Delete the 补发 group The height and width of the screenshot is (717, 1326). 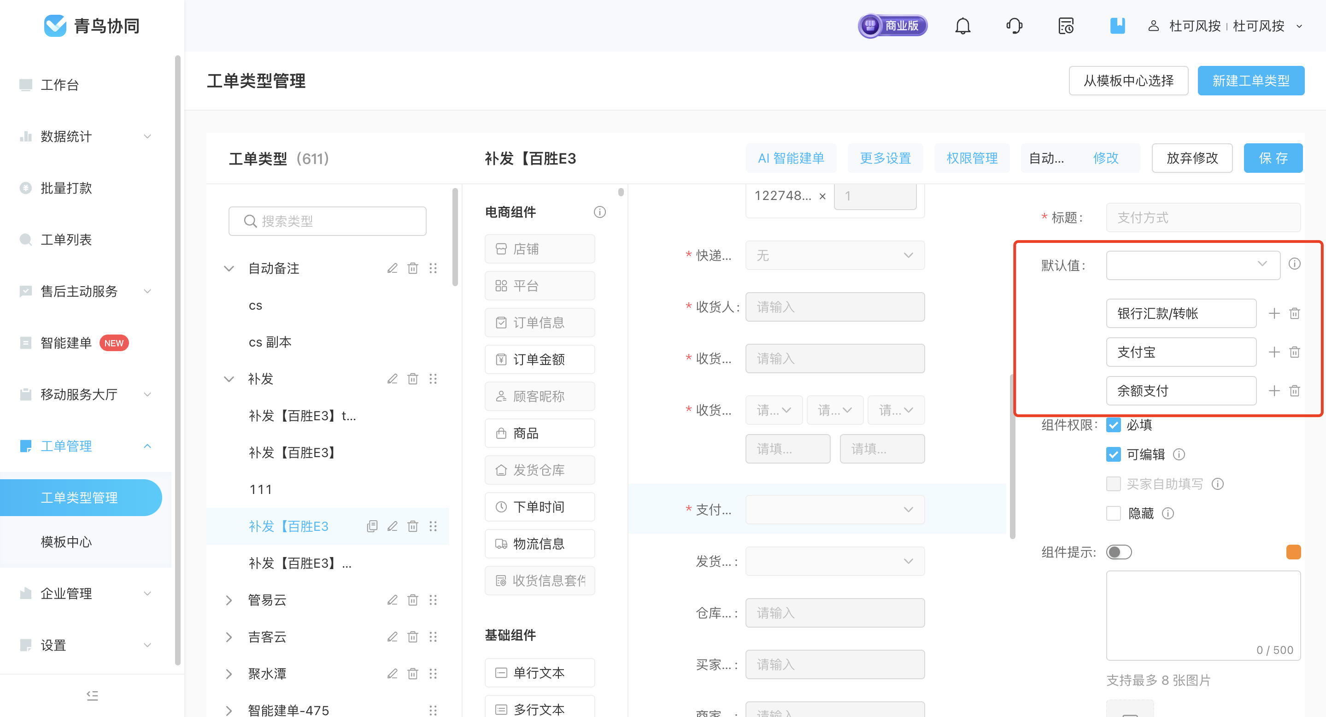[413, 379]
